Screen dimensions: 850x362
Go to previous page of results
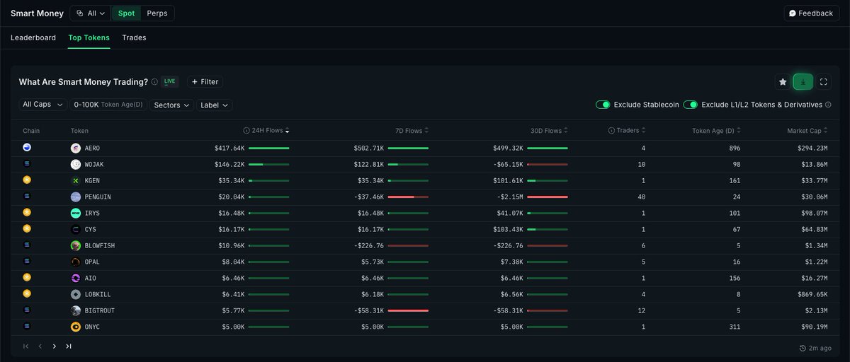40,346
